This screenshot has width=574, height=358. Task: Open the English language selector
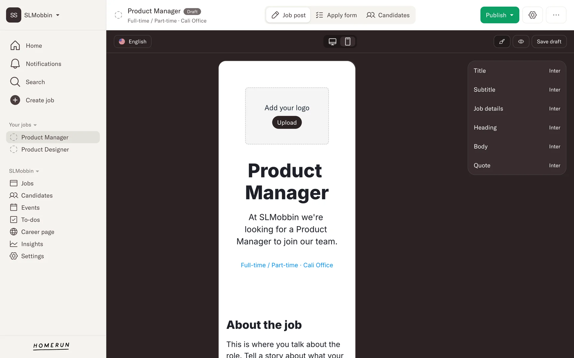(132, 41)
